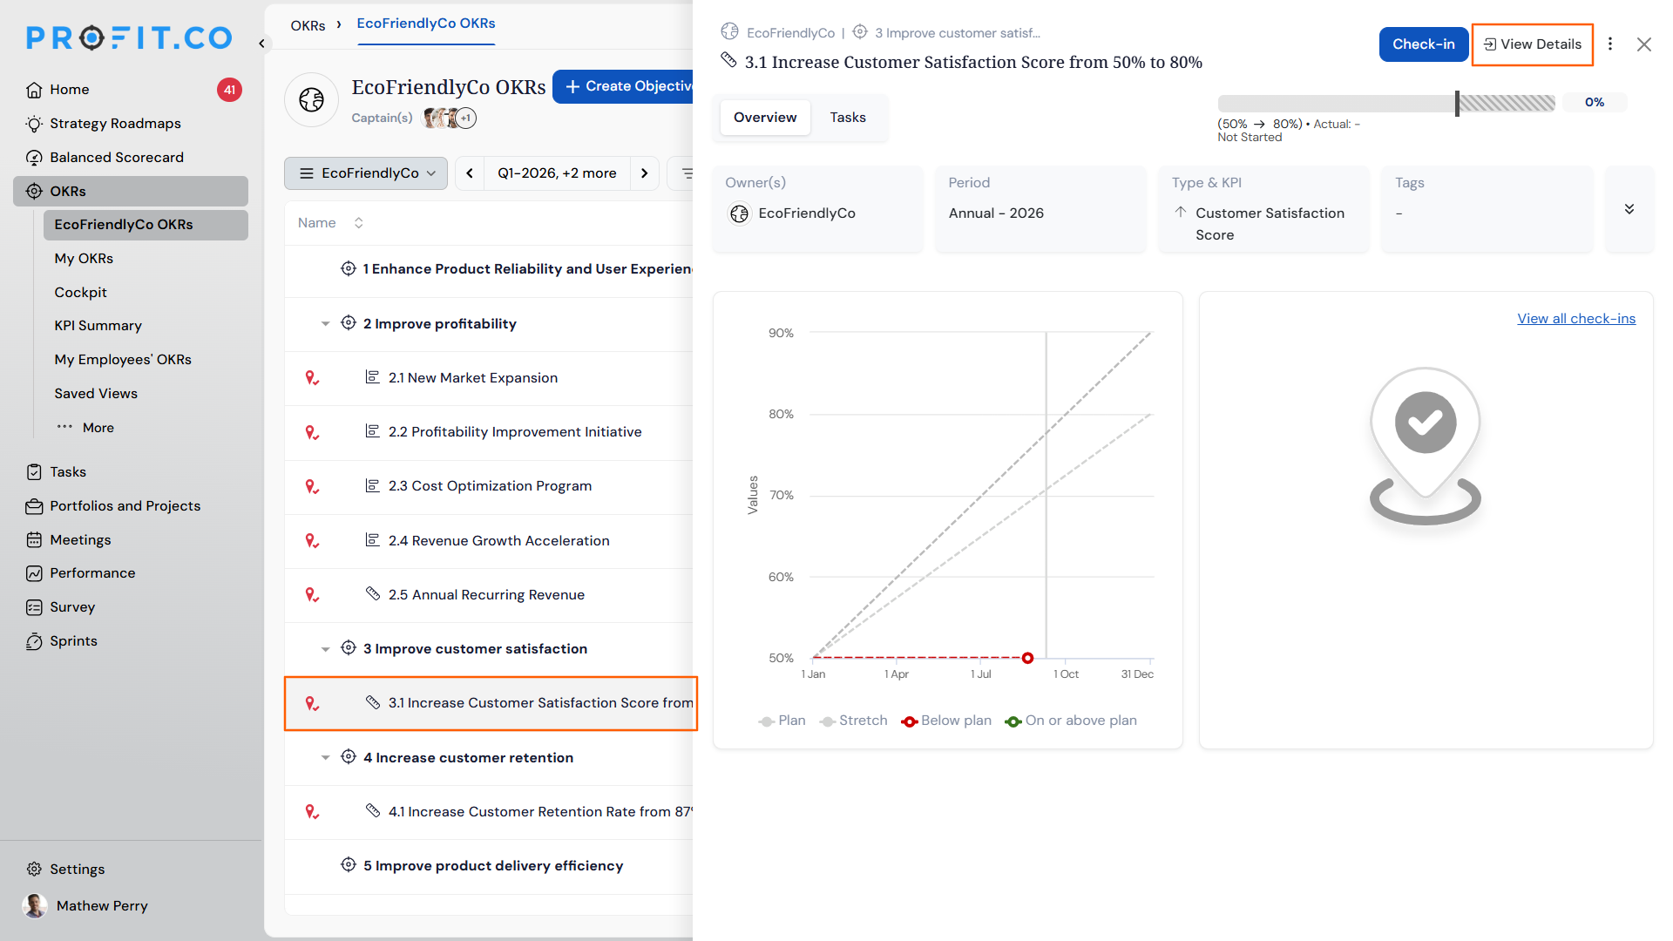Toggle Plan series in chart legend
Screen dimensions: 1673x941
tap(782, 721)
